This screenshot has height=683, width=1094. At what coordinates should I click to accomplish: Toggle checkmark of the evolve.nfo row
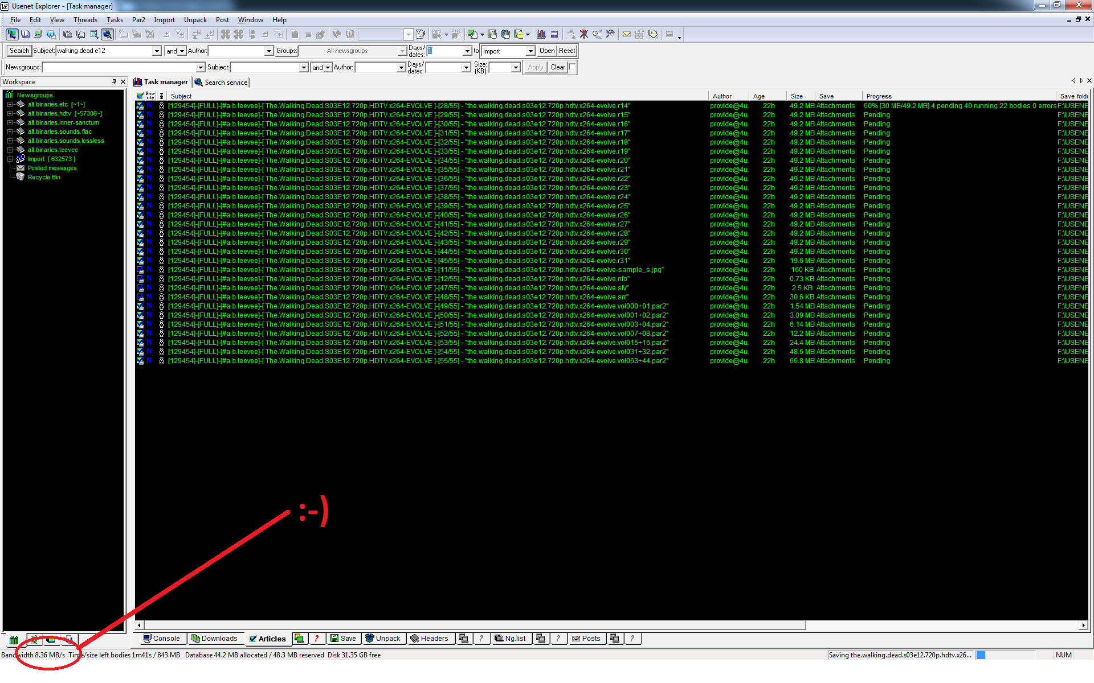140,279
